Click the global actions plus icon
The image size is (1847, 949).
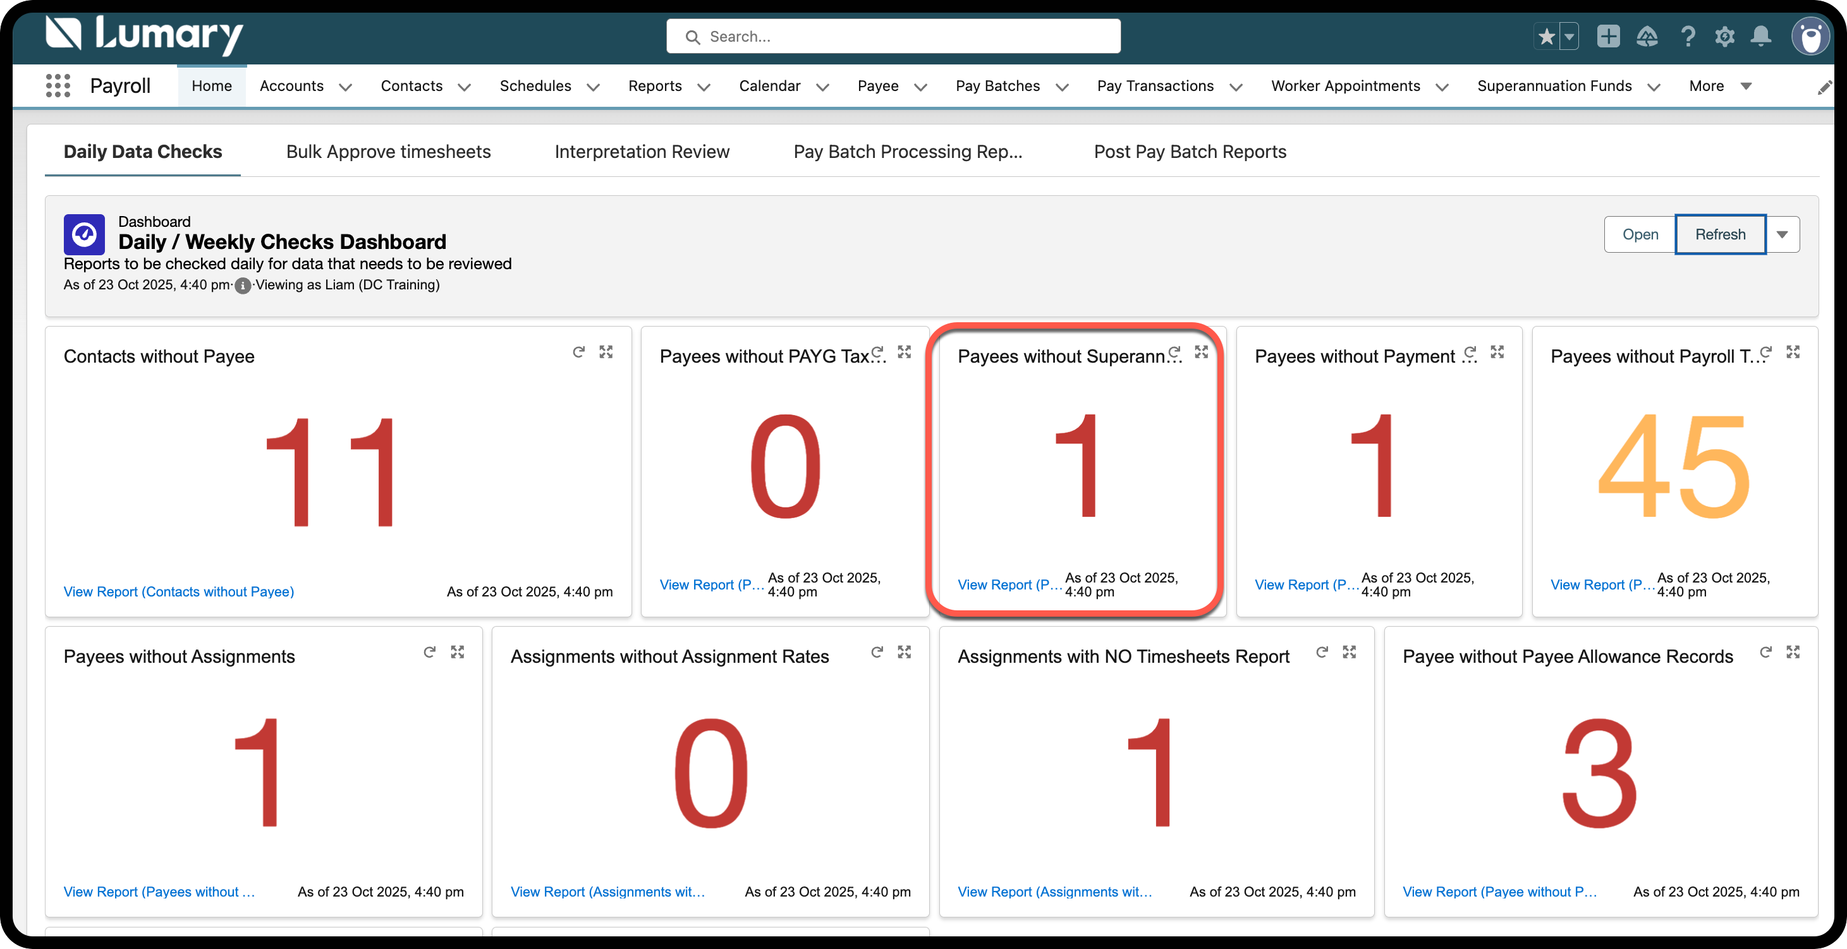point(1608,37)
